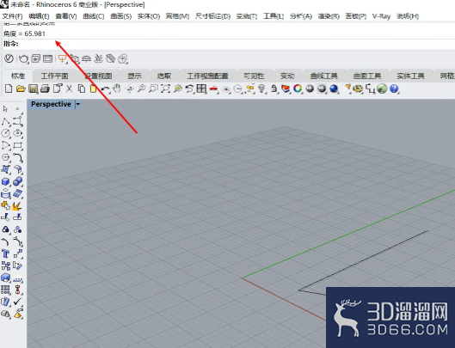Select the Control Point Curve tool

tap(18, 121)
